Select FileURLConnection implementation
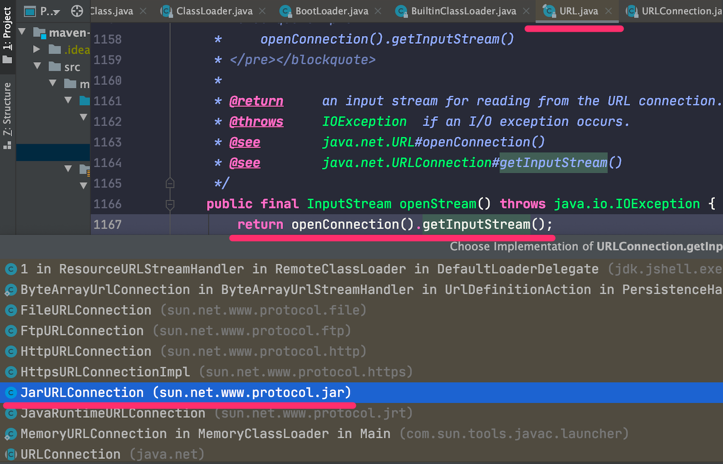Image resolution: width=723 pixels, height=464 pixels. [361, 310]
